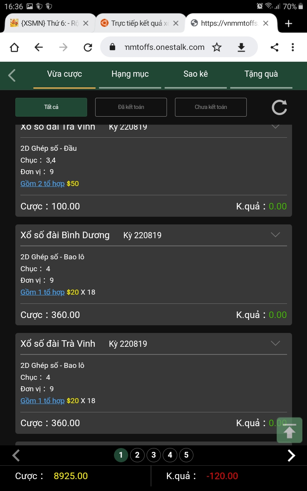Tap the download icon in the address bar
The height and width of the screenshot is (491, 307).
pyautogui.click(x=241, y=47)
